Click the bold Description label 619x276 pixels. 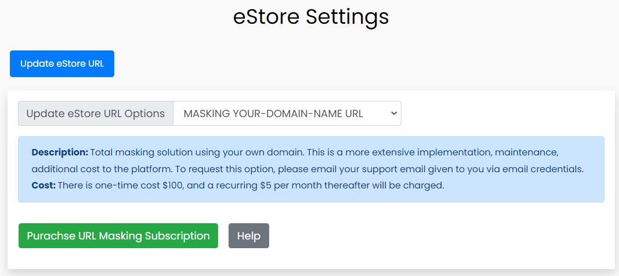[x=60, y=152]
